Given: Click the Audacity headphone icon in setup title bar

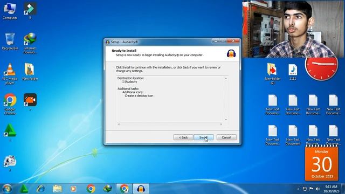Looking at the screenshot, I should coord(107,42).
